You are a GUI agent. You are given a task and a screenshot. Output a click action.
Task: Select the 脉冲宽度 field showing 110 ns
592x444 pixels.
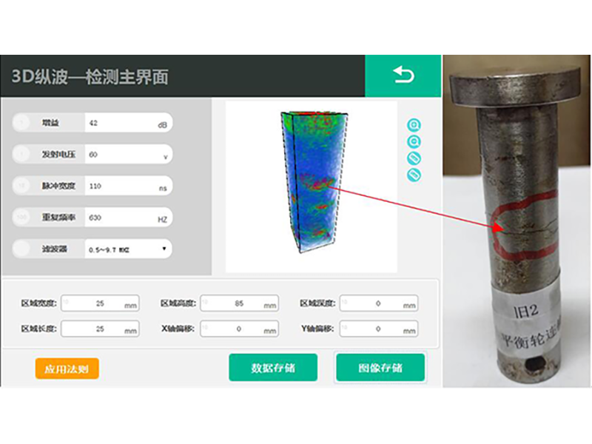coord(127,186)
